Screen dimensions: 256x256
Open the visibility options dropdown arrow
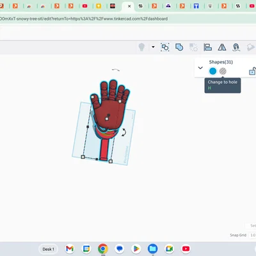(x=153, y=47)
